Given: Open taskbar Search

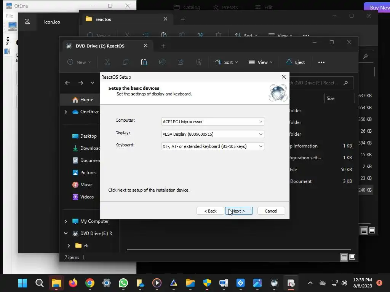Looking at the screenshot, I should click(x=39, y=283).
